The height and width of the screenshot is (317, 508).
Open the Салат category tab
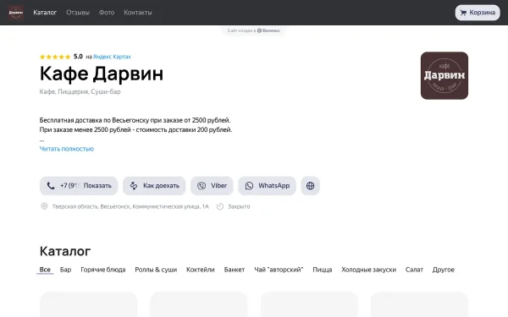click(x=414, y=270)
